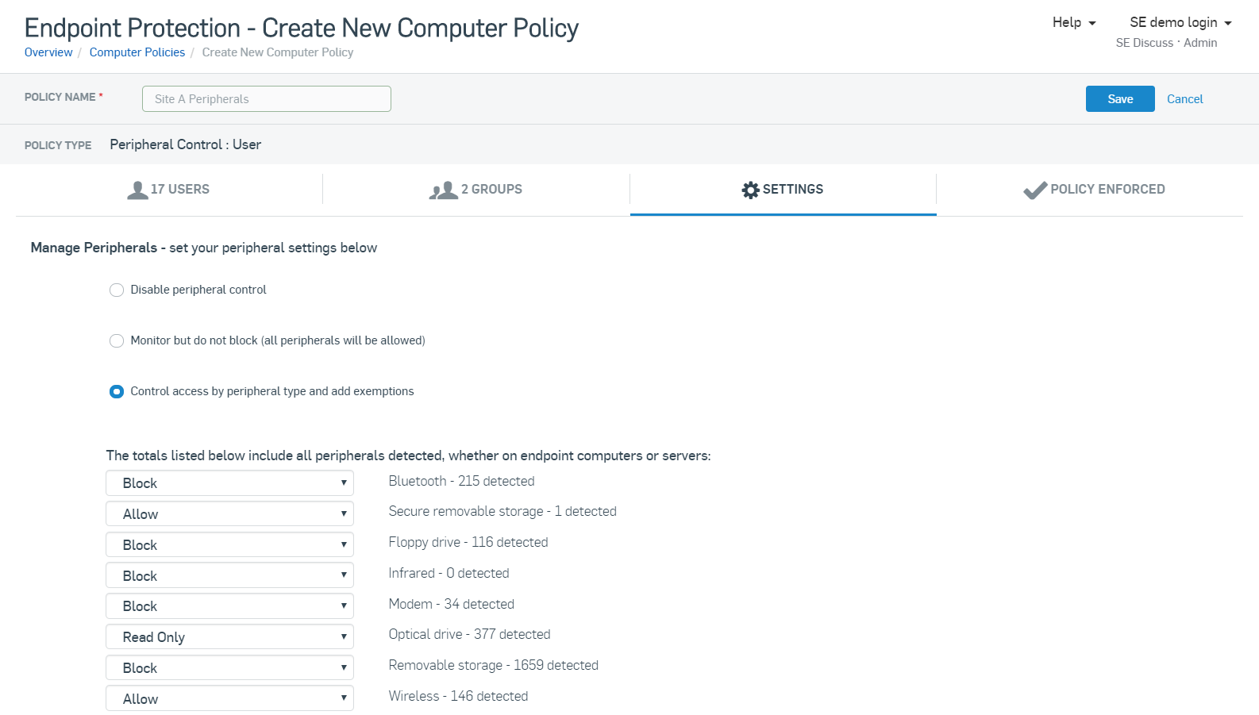Select Control access by peripheral type radio

(117, 392)
